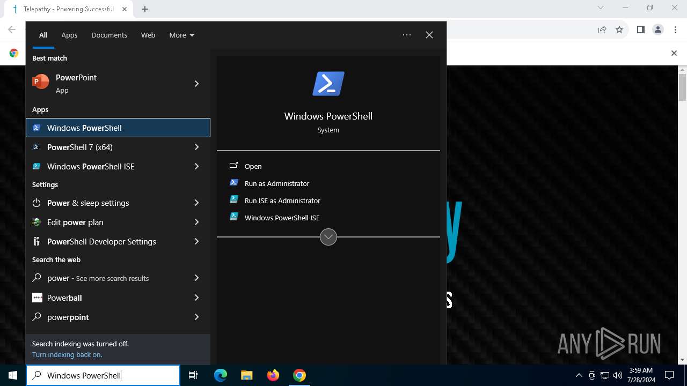Open volume control tray icon

(618, 375)
